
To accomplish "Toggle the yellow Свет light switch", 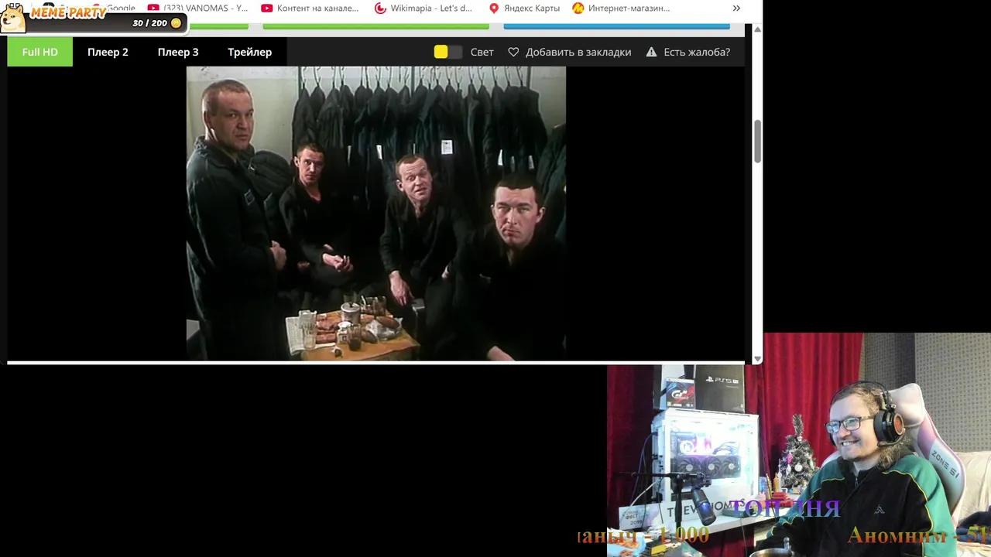I will pyautogui.click(x=447, y=52).
